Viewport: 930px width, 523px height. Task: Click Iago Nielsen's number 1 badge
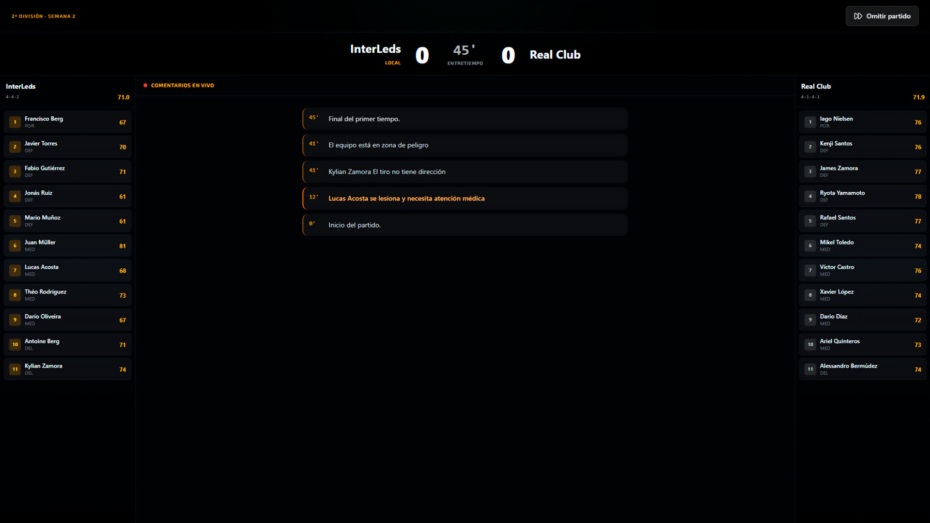point(810,122)
